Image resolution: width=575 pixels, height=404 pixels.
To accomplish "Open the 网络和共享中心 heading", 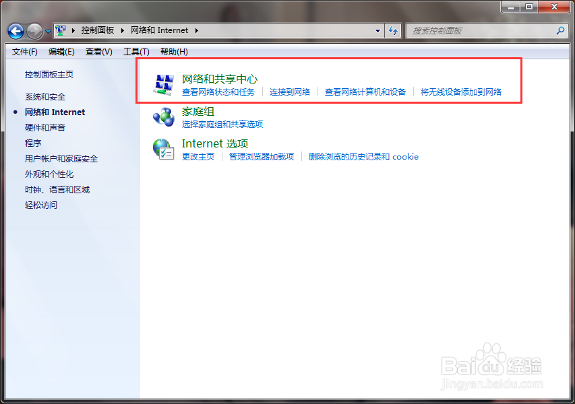I will 220,79.
